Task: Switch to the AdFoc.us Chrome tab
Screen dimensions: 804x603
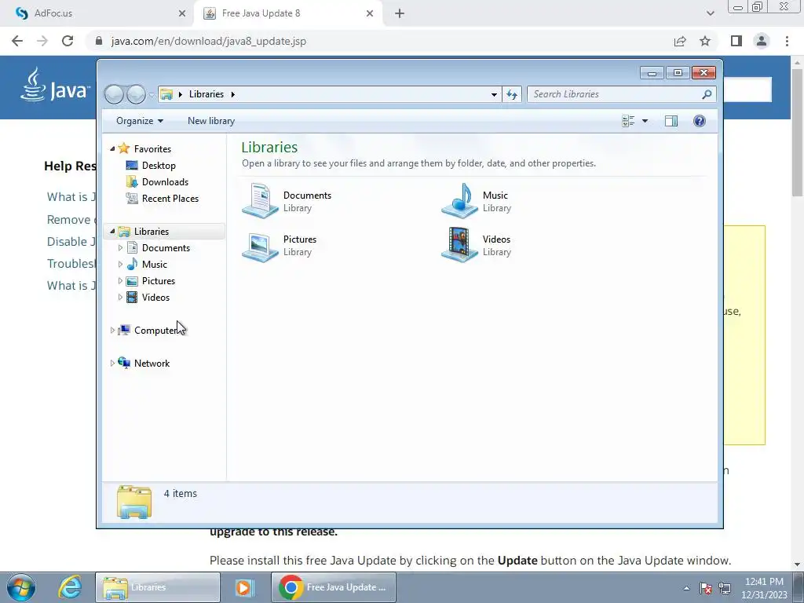Action: pyautogui.click(x=97, y=13)
